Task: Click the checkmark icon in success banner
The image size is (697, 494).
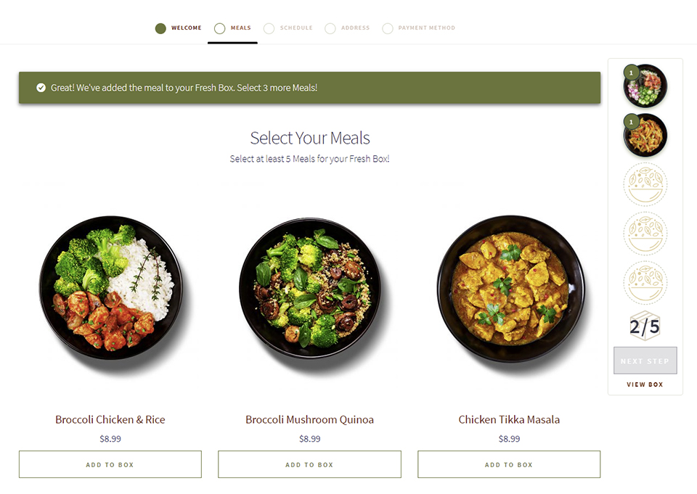Action: tap(41, 88)
